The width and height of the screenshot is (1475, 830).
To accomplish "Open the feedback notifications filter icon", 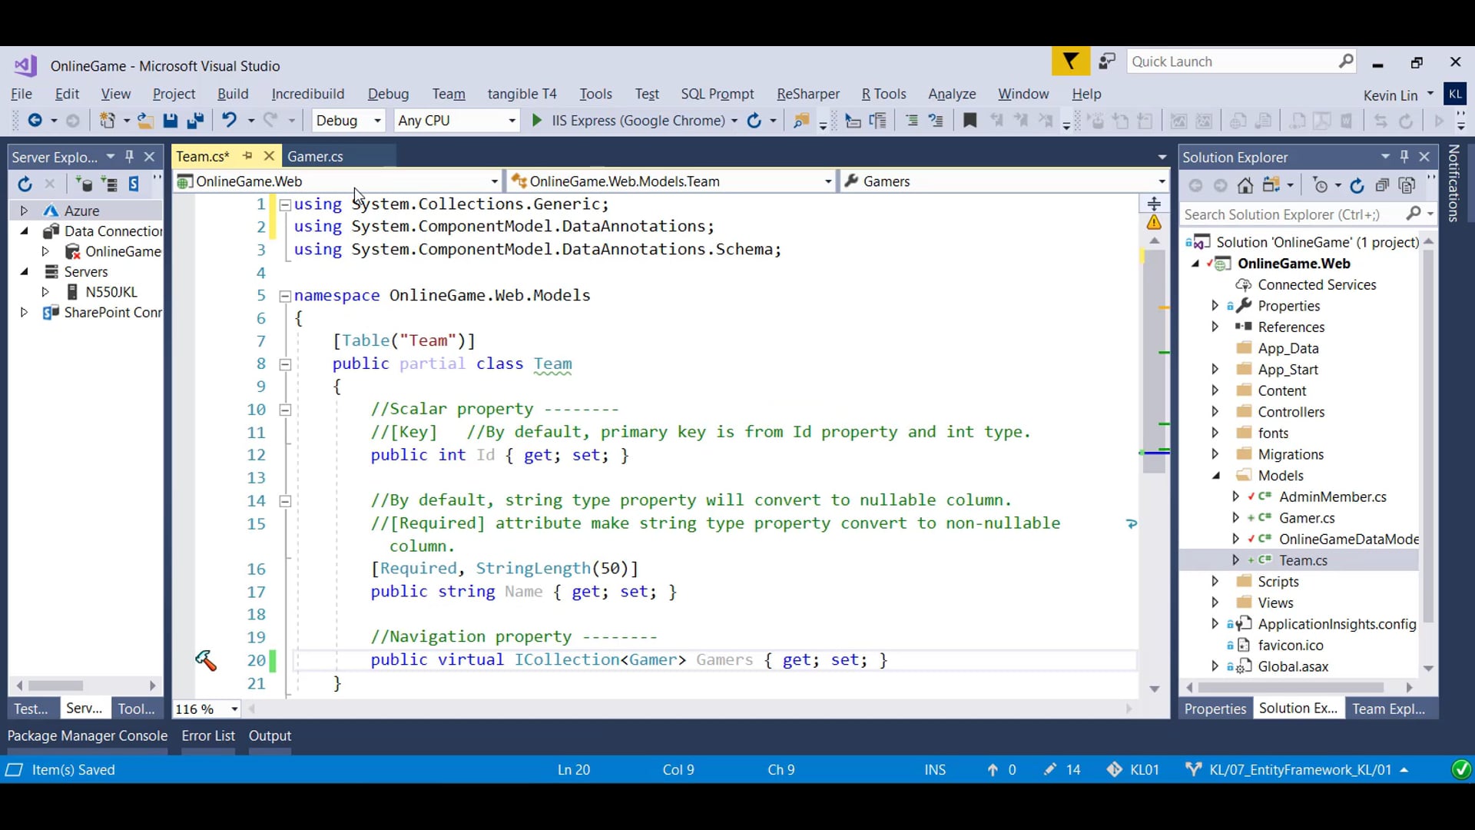I will [x=1070, y=61].
